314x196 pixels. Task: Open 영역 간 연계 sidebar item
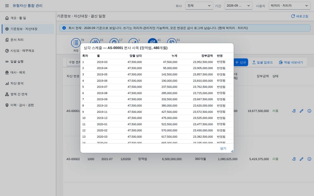(28, 94)
